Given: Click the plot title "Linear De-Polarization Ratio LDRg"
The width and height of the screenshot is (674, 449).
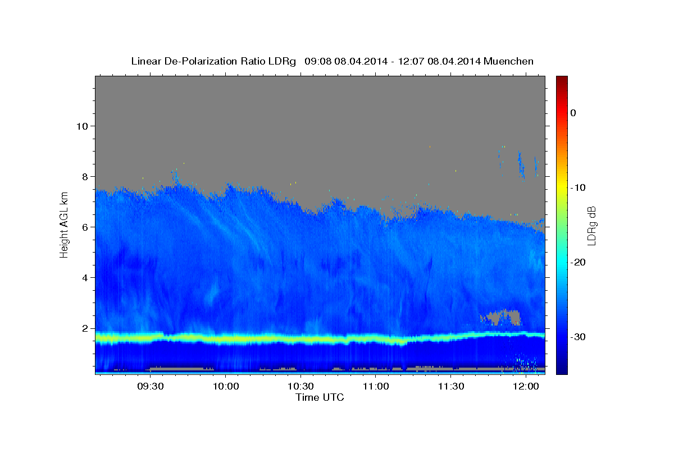Looking at the screenshot, I should [x=213, y=61].
